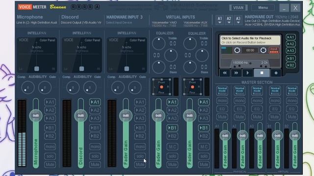Open Color Panel on Microphone Intellipan

(47, 40)
